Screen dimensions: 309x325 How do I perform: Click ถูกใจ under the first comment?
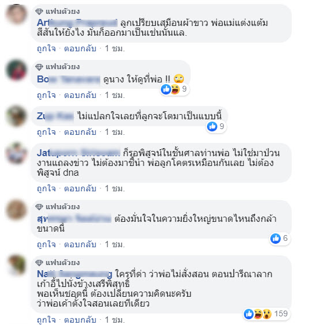click(46, 48)
